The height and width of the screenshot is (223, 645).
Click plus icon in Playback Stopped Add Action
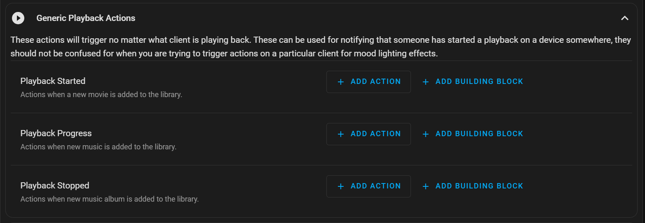340,186
